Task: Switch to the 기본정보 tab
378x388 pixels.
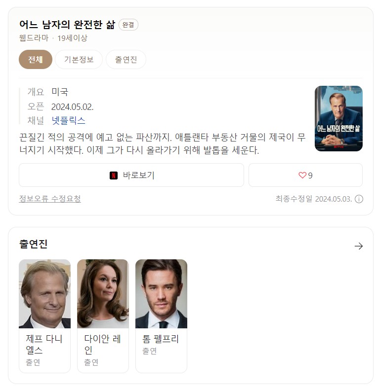Action: [79, 59]
